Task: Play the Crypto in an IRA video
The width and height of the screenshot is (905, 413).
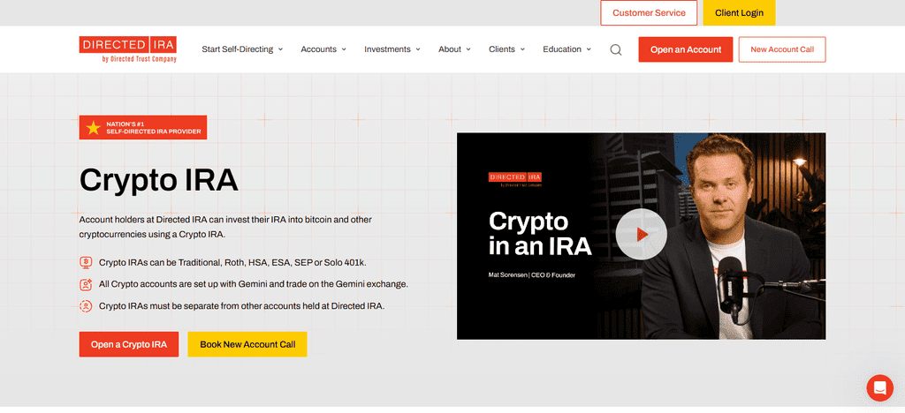Action: coord(641,235)
